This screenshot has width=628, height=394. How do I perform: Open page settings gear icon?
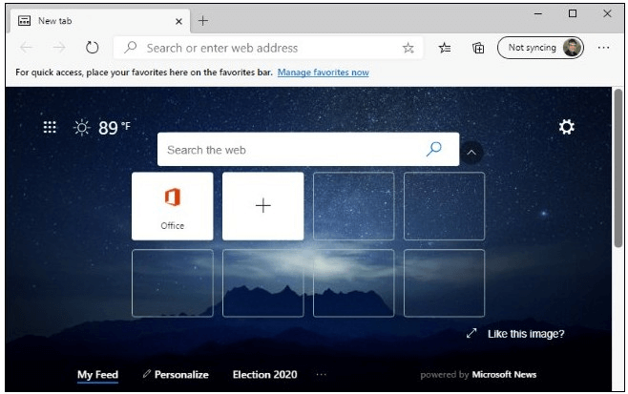pyautogui.click(x=566, y=127)
